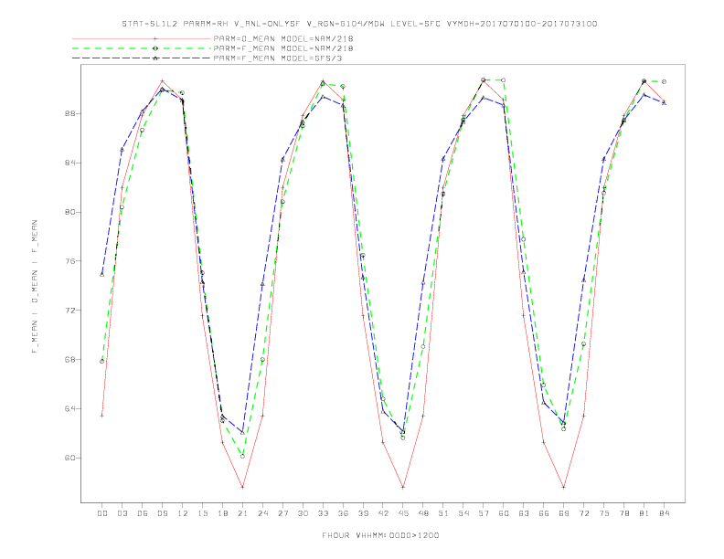Click y-axis tick value 84
724x559 pixels.
pos(70,163)
